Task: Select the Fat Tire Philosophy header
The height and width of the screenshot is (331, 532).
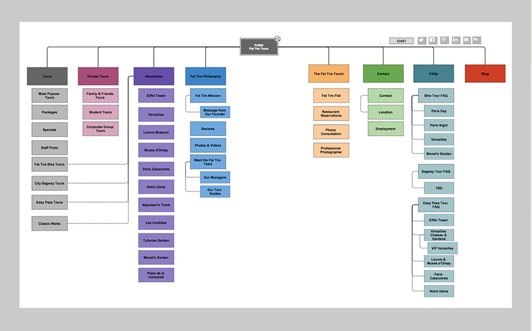Action: [x=206, y=76]
